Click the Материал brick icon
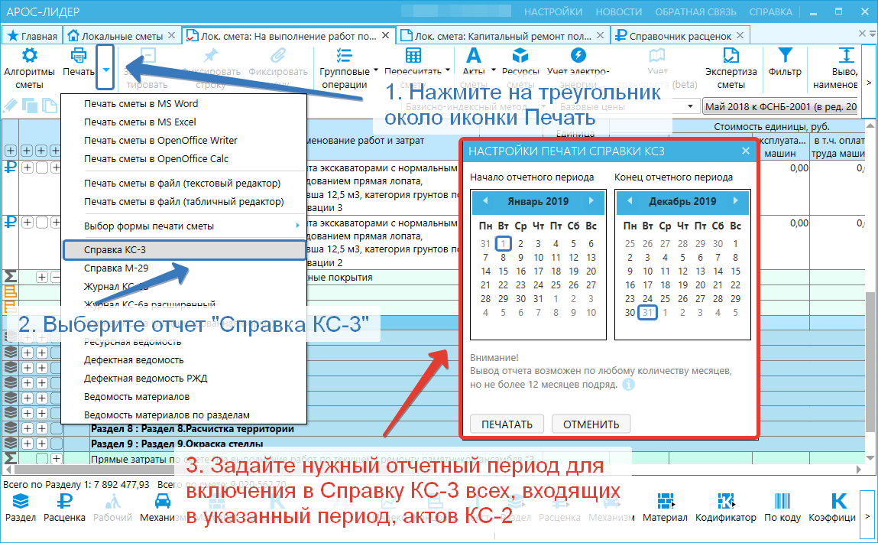Image resolution: width=878 pixels, height=543 pixels. [x=665, y=500]
